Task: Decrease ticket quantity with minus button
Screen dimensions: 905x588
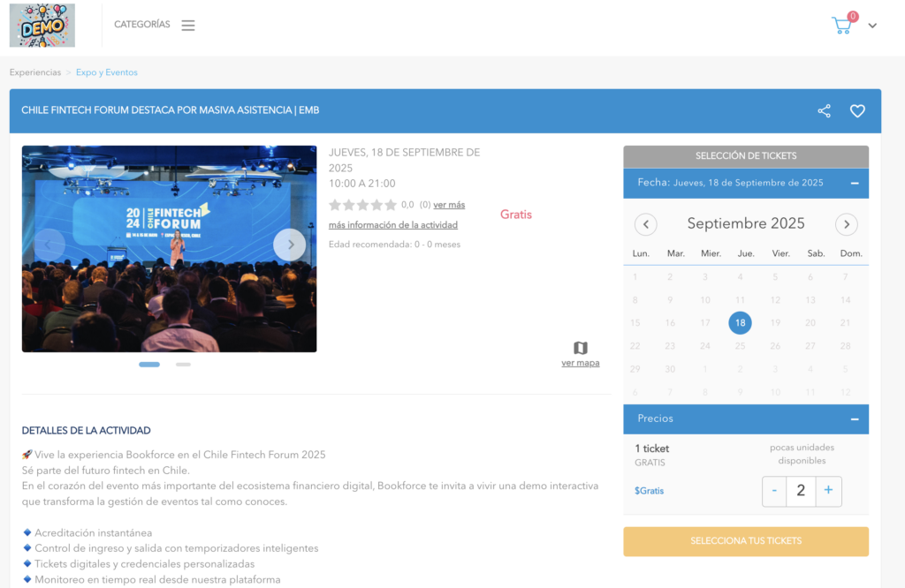Action: pos(774,491)
